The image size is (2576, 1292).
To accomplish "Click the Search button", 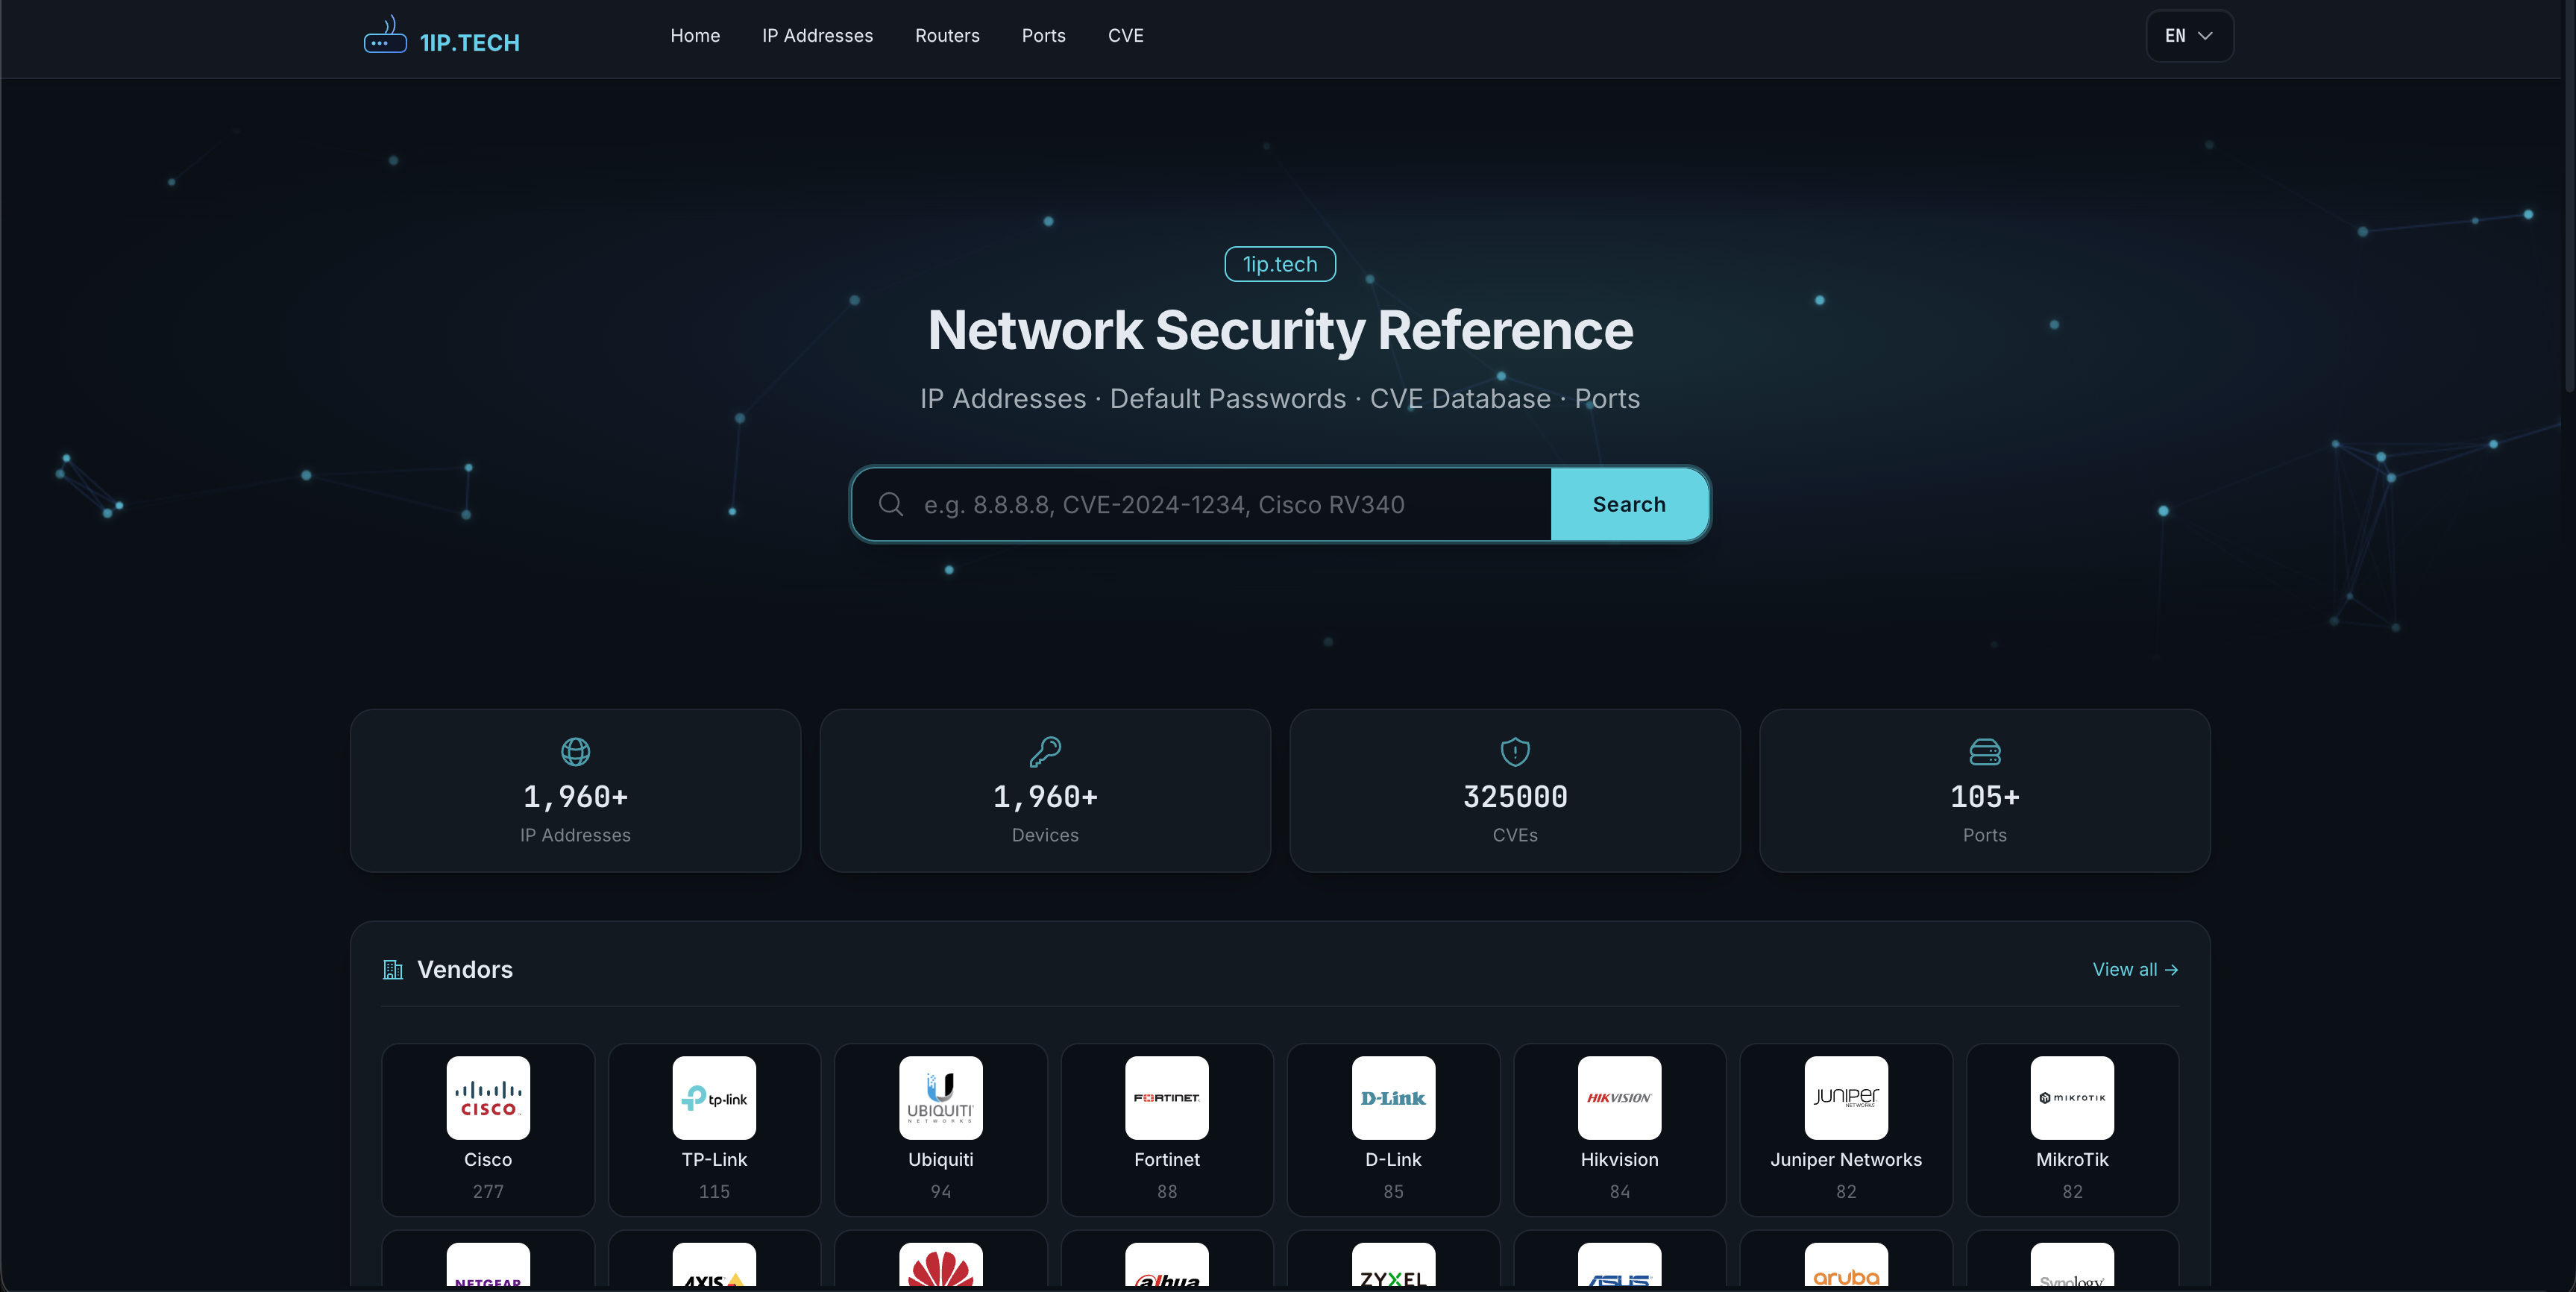I will (1629, 504).
